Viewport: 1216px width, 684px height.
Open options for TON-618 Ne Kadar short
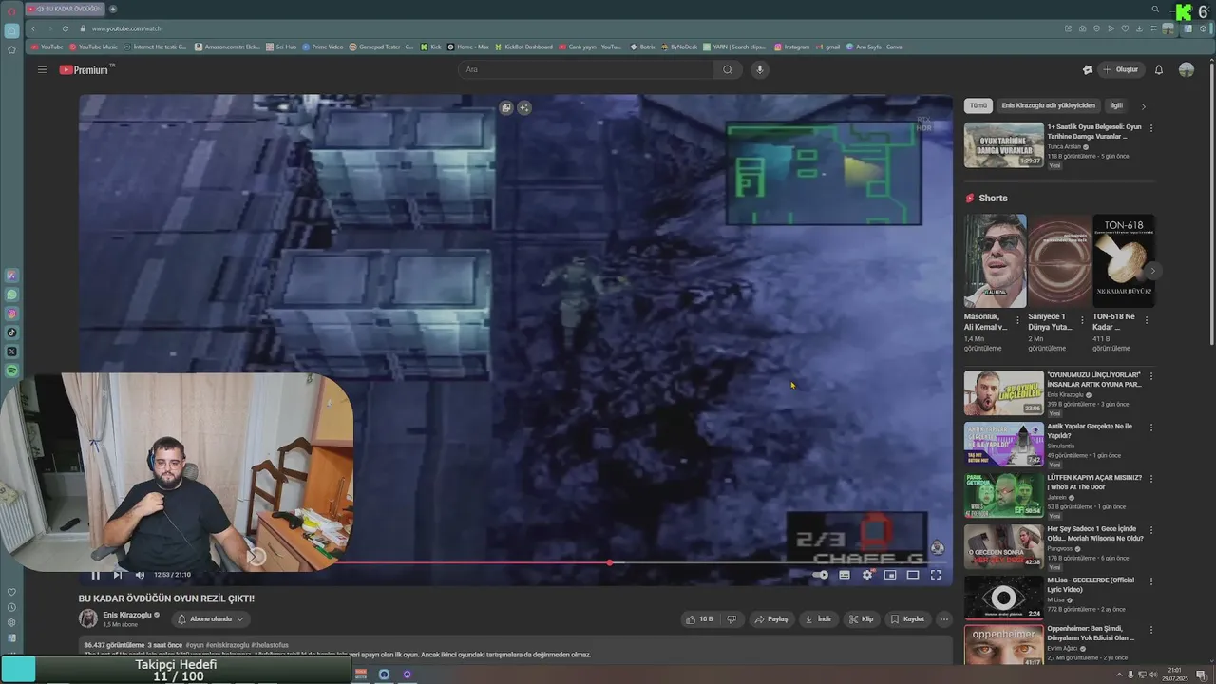(1146, 320)
